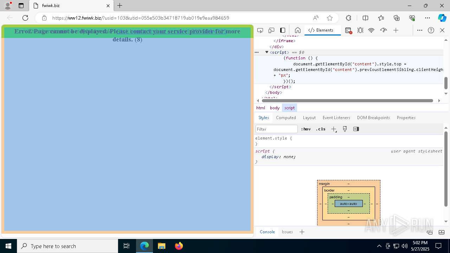Open Collections panel
Screen dimensions: 450x253
click(x=397, y=18)
